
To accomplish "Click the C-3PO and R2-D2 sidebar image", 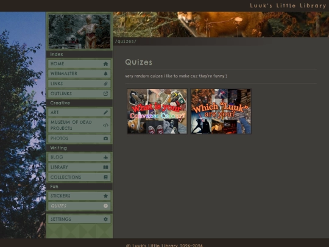I will pos(79,32).
